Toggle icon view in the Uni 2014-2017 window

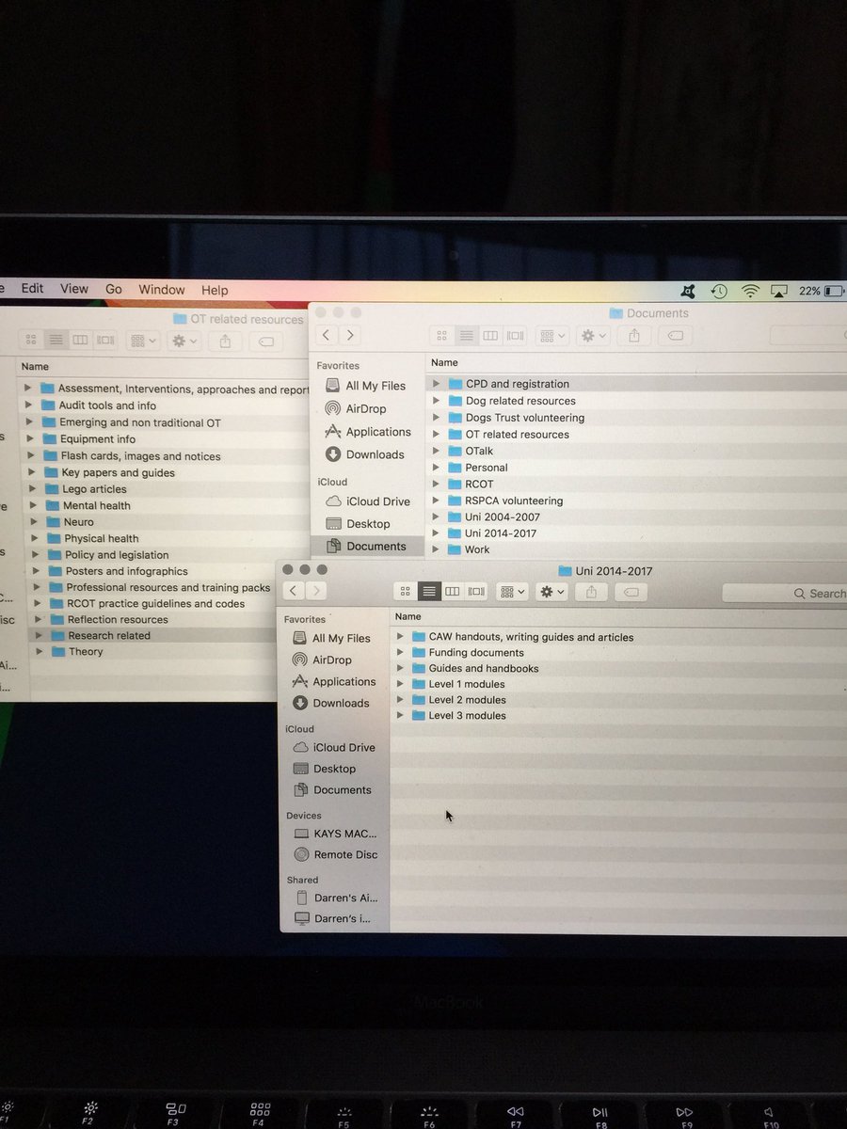(x=405, y=591)
